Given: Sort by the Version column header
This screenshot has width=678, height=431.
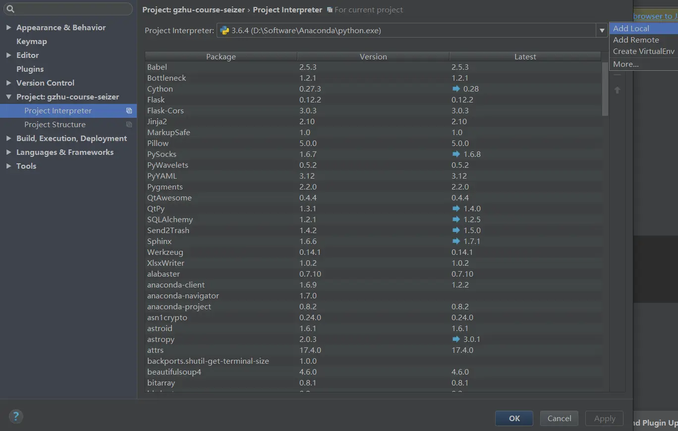Looking at the screenshot, I should point(373,57).
